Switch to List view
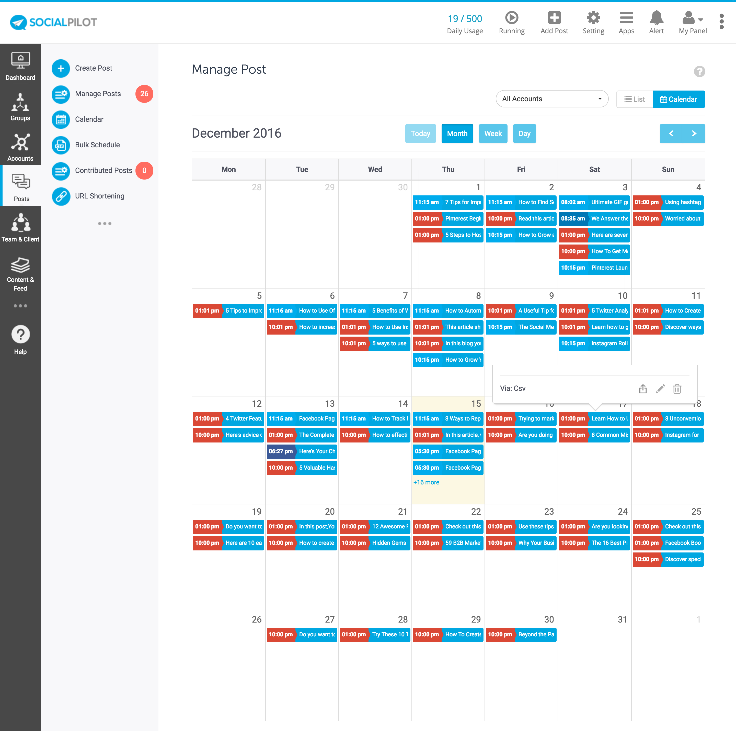The width and height of the screenshot is (736, 731). tap(634, 99)
